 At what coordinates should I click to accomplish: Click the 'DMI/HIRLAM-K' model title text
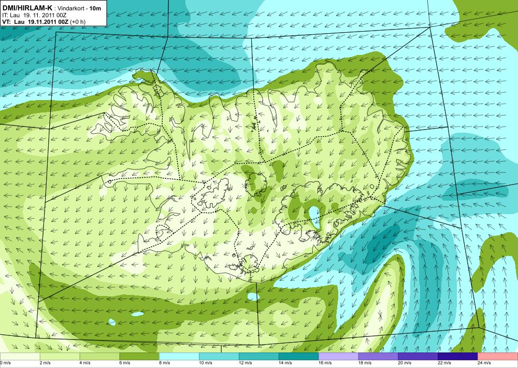coord(27,8)
